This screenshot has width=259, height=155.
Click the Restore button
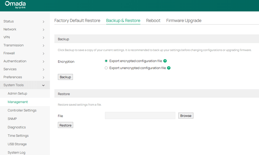point(66,125)
